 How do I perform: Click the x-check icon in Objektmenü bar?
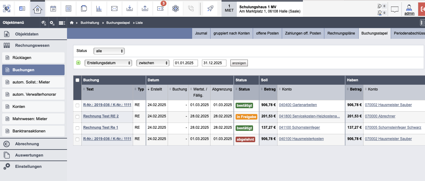pos(52,23)
